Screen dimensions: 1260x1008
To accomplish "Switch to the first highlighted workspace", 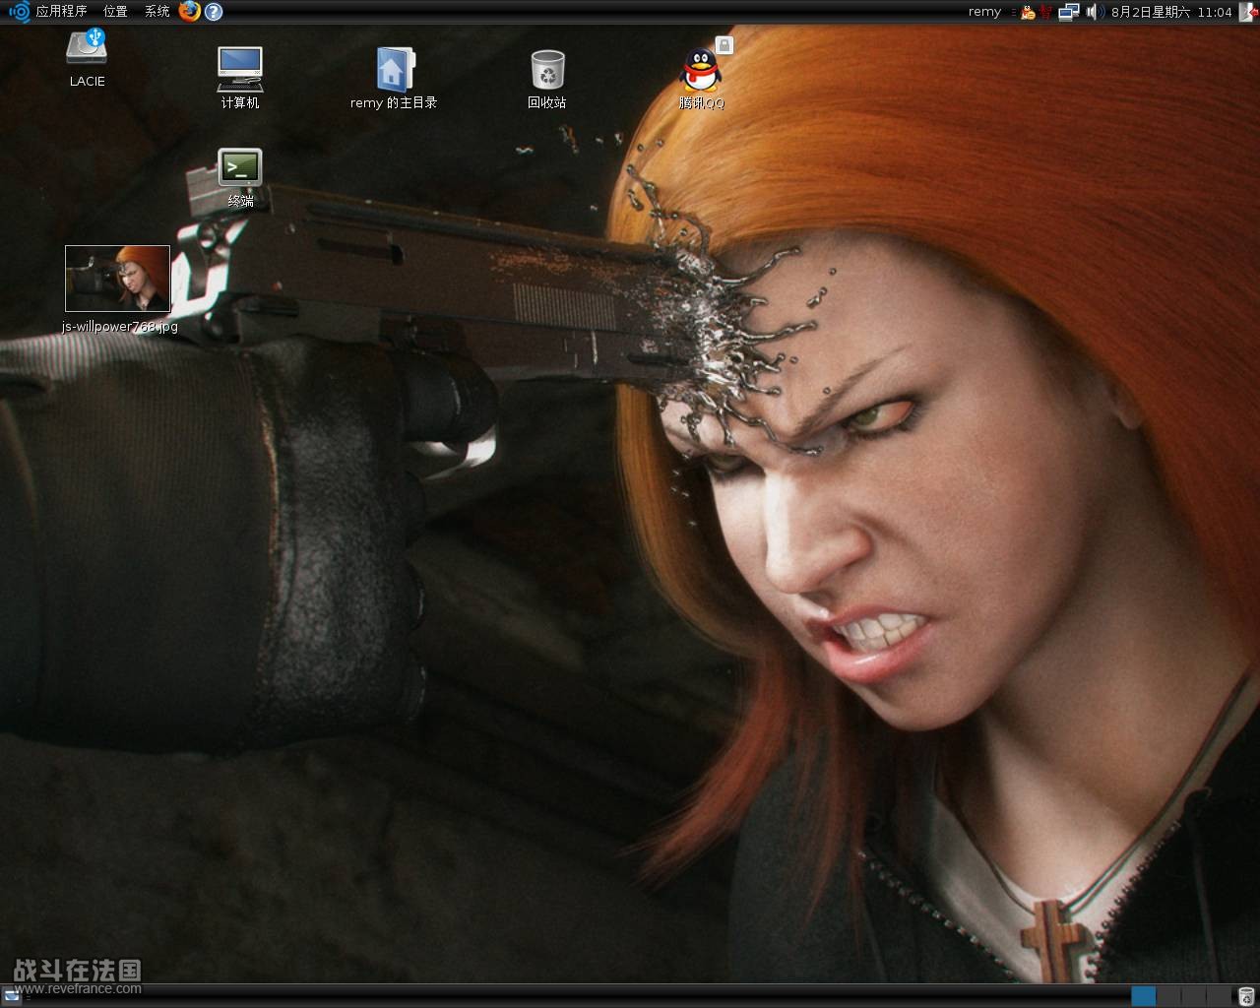I will click(x=1143, y=996).
